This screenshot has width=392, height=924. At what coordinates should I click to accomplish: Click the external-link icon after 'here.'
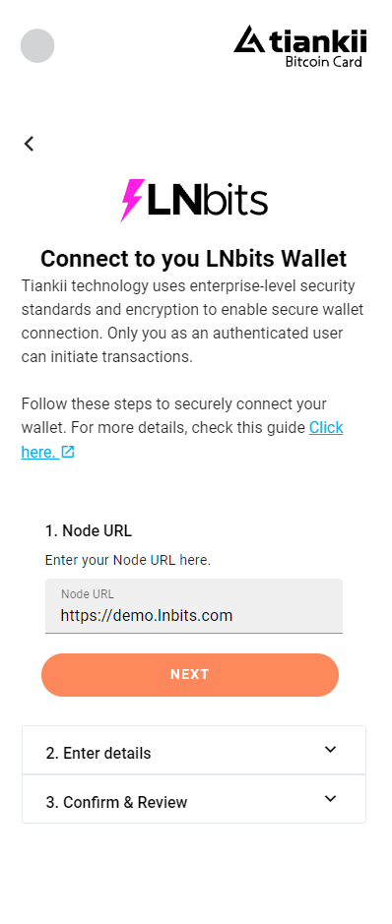pos(68,452)
